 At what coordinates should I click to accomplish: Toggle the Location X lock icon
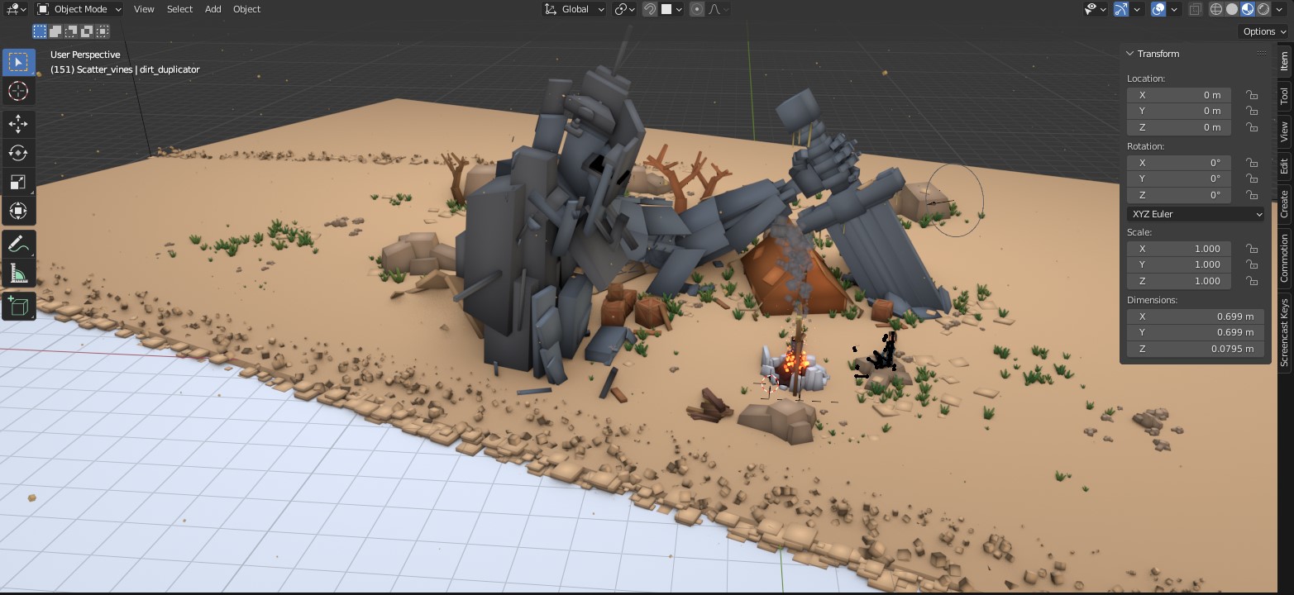[1252, 95]
